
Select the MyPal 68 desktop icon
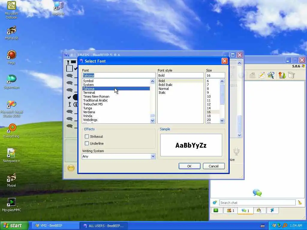pos(12,33)
